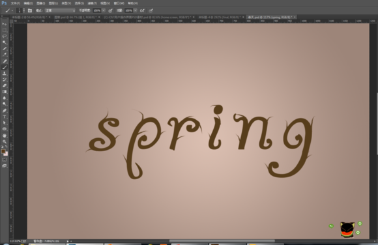Image resolution: width=378 pixels, height=245 pixels.
Task: Toggle pressure for opacity button
Action: pyautogui.click(x=110, y=10)
